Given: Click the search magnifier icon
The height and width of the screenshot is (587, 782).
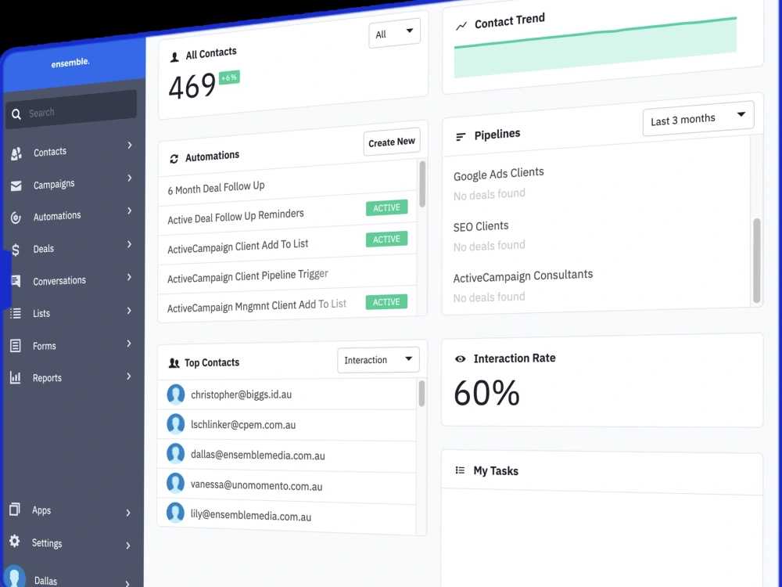Looking at the screenshot, I should pyautogui.click(x=16, y=114).
